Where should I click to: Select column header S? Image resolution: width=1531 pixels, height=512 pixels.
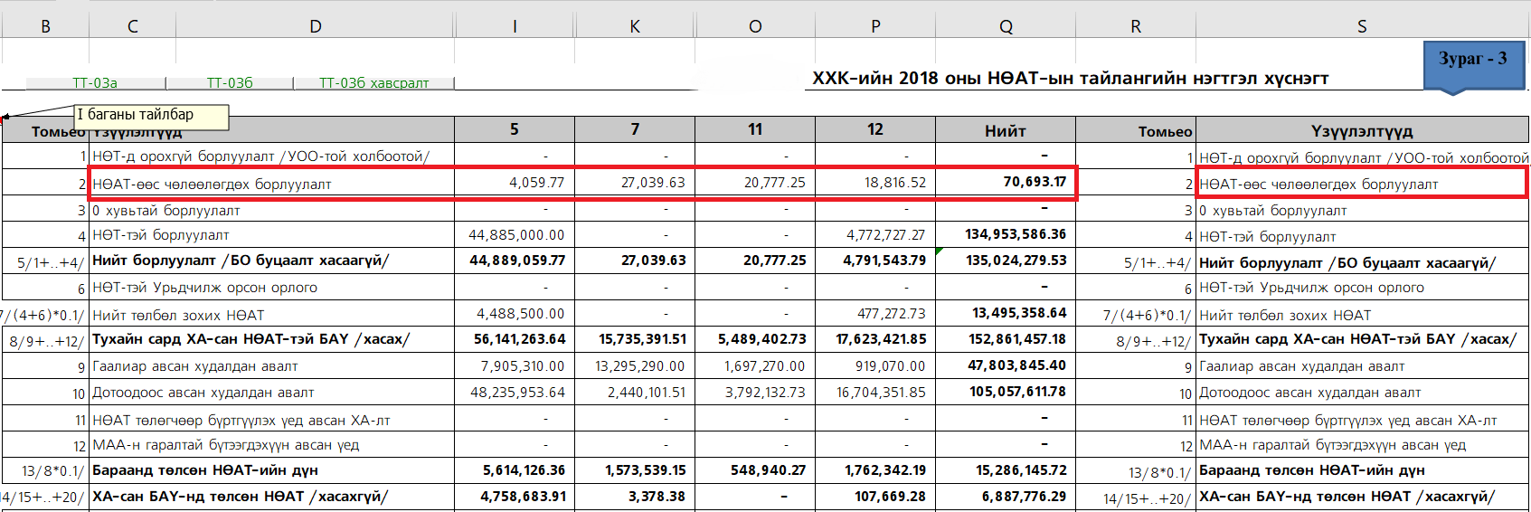1362,26
